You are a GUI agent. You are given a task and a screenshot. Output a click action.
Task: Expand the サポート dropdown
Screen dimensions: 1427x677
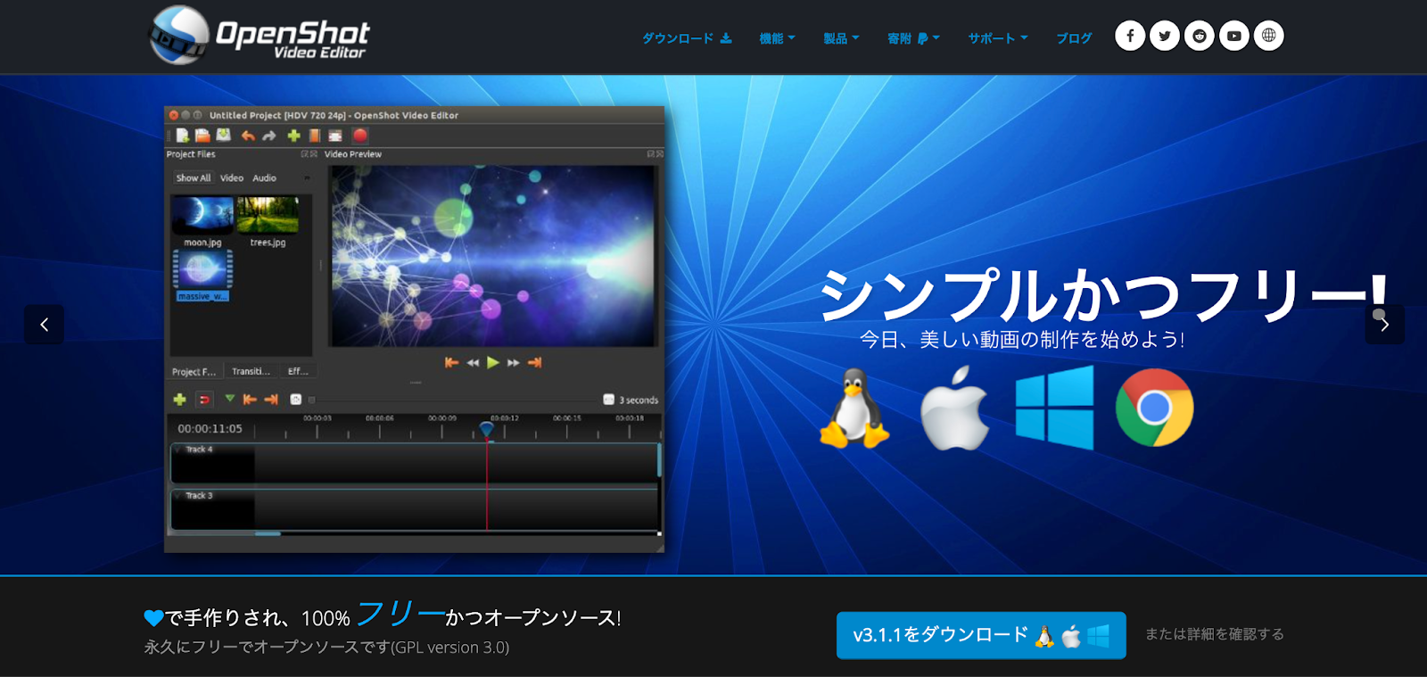(x=998, y=38)
